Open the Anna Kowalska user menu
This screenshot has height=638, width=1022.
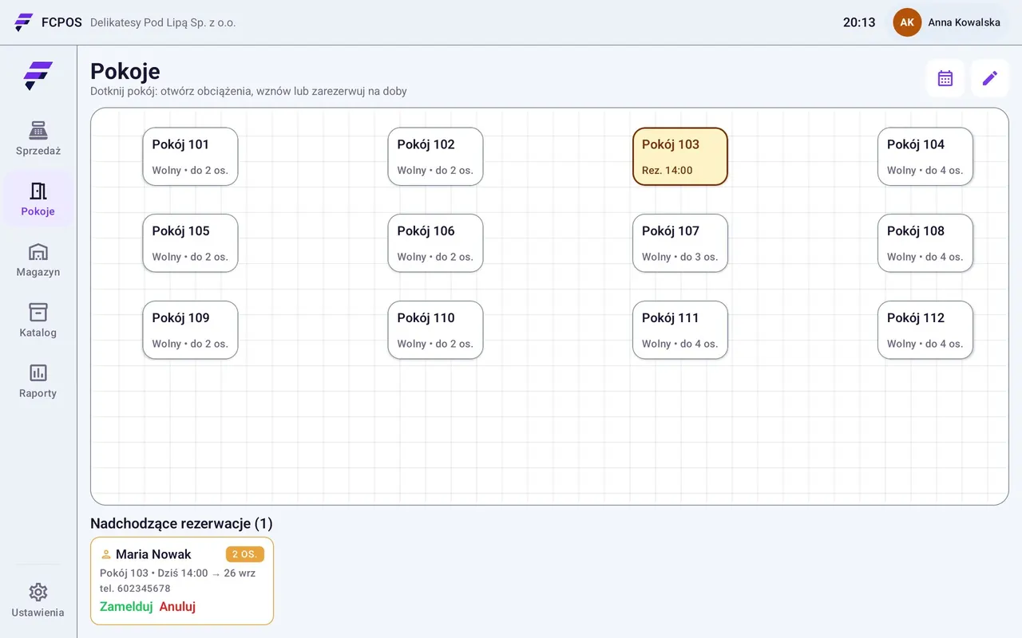(x=947, y=22)
